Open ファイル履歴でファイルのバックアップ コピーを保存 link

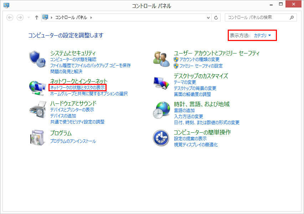tap(91, 65)
